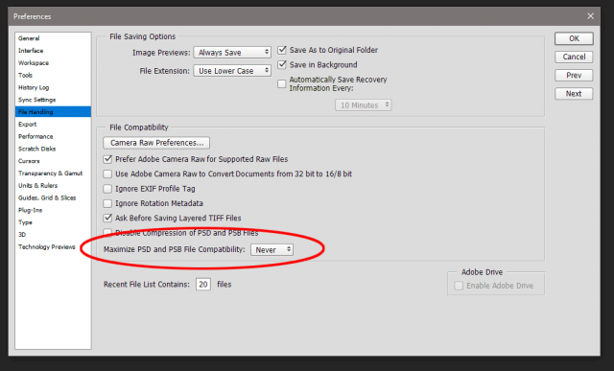Open the Image Previews dropdown
The image size is (614, 371).
[232, 53]
